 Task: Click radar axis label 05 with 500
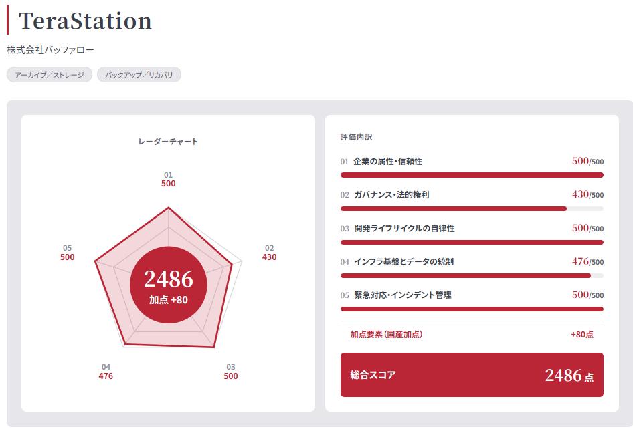[68, 253]
